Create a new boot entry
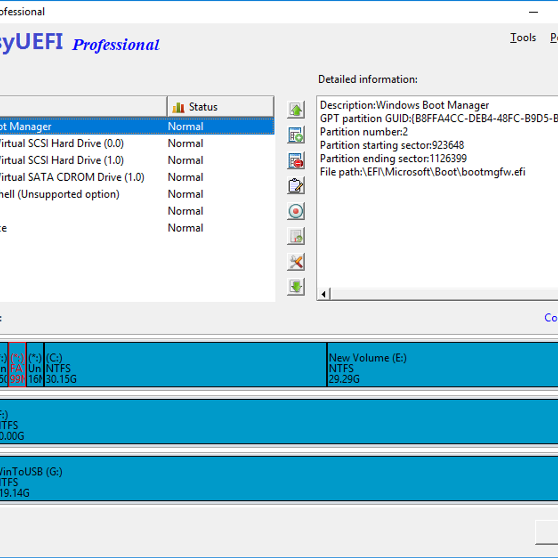Image resolution: width=558 pixels, height=558 pixels. [x=296, y=135]
